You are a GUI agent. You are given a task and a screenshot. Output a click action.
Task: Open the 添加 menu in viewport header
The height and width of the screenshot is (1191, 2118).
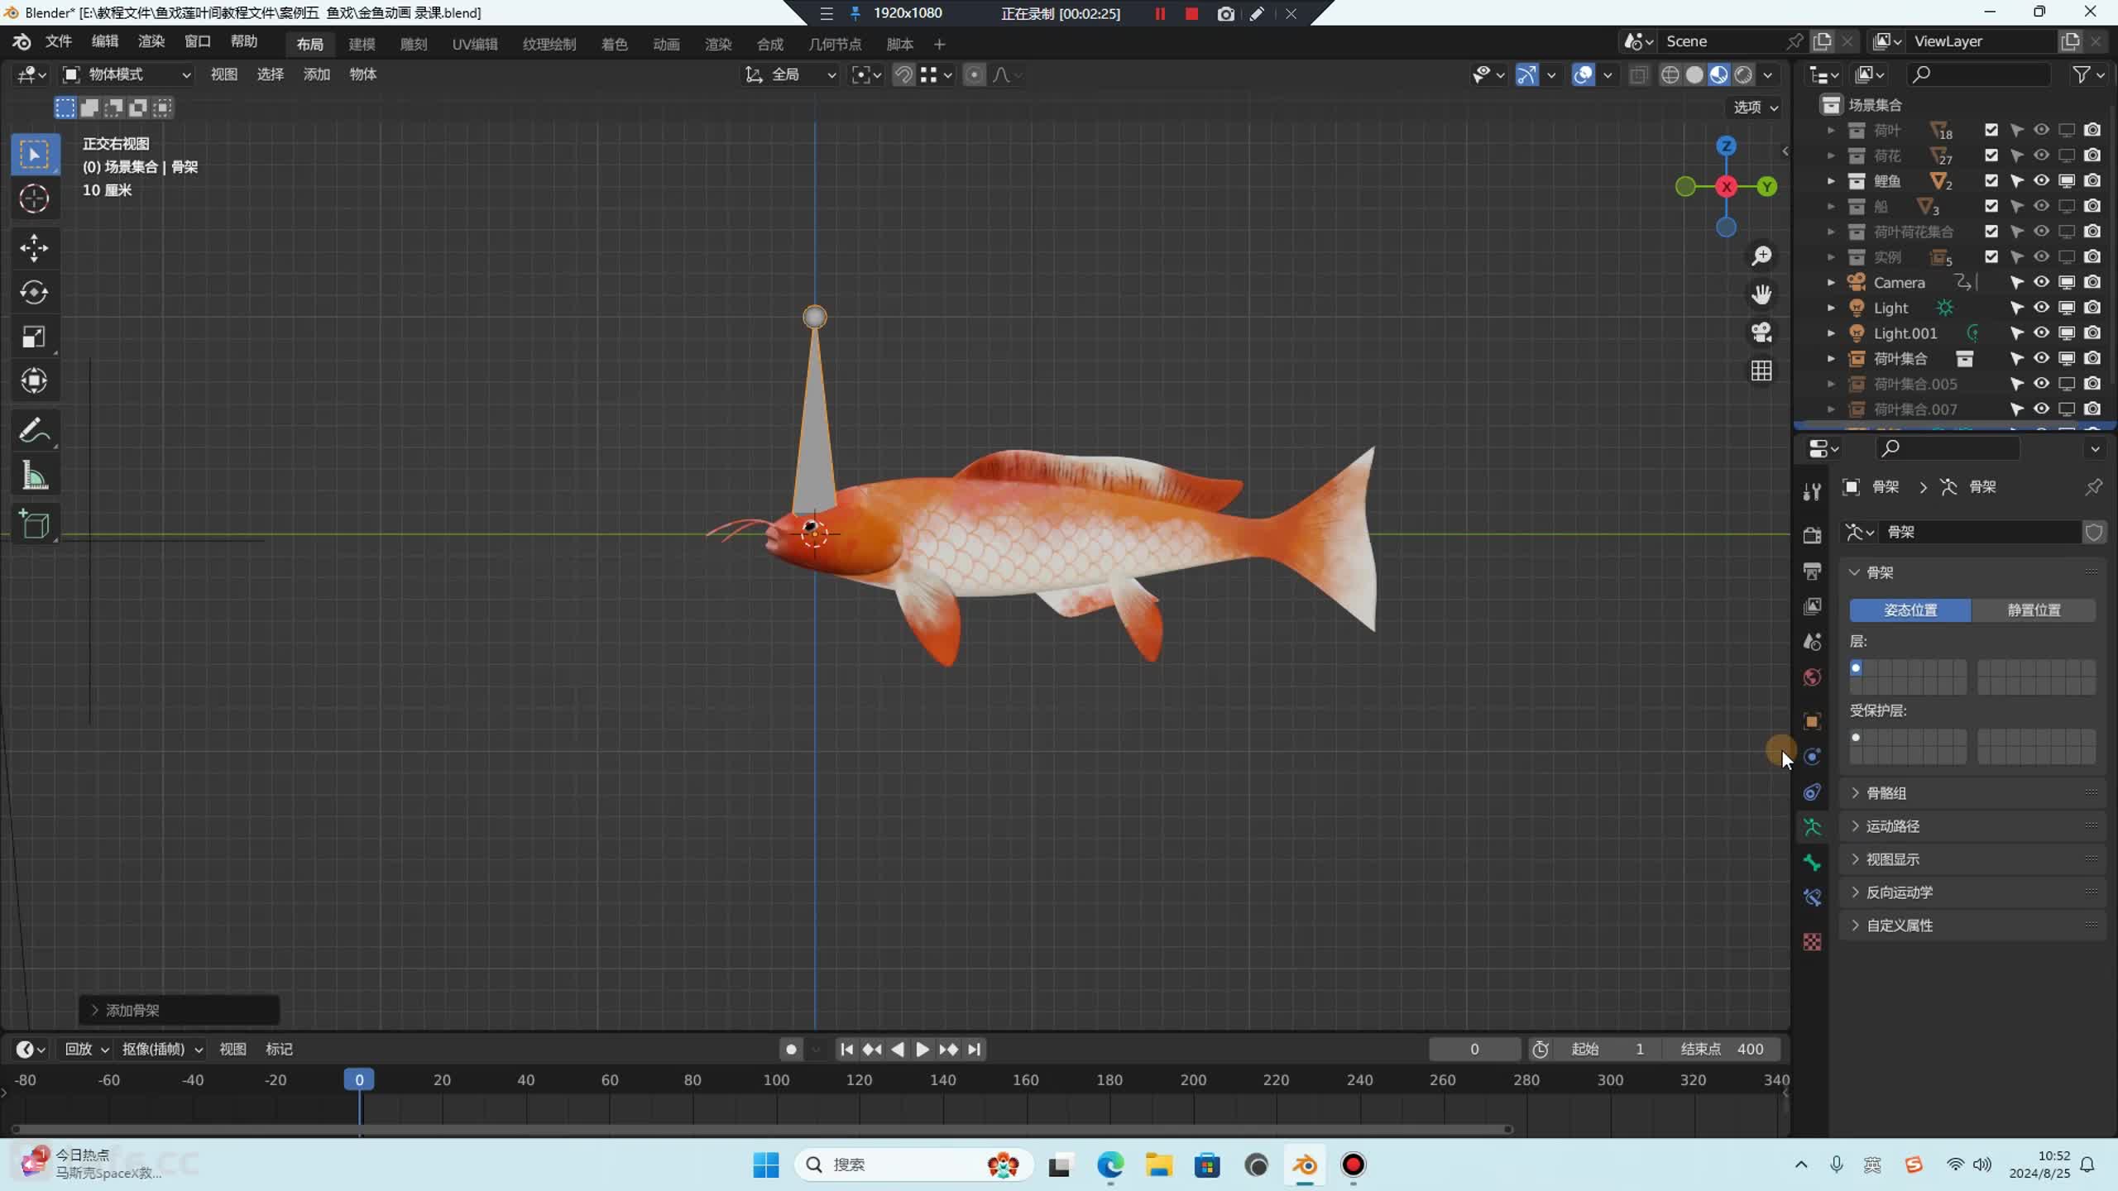click(x=317, y=74)
